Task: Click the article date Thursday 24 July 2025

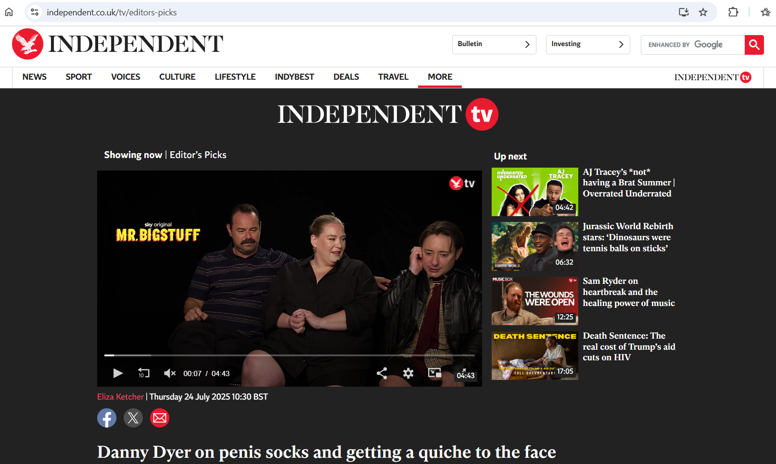Action: coord(208,397)
